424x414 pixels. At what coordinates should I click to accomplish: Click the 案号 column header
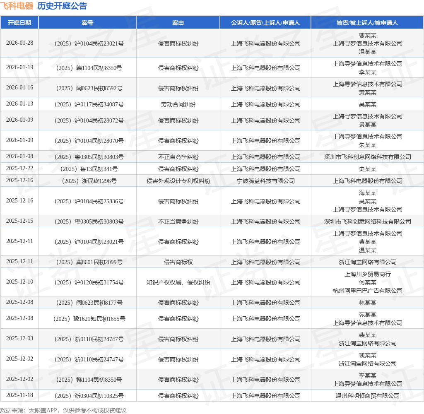pyautogui.click(x=87, y=23)
